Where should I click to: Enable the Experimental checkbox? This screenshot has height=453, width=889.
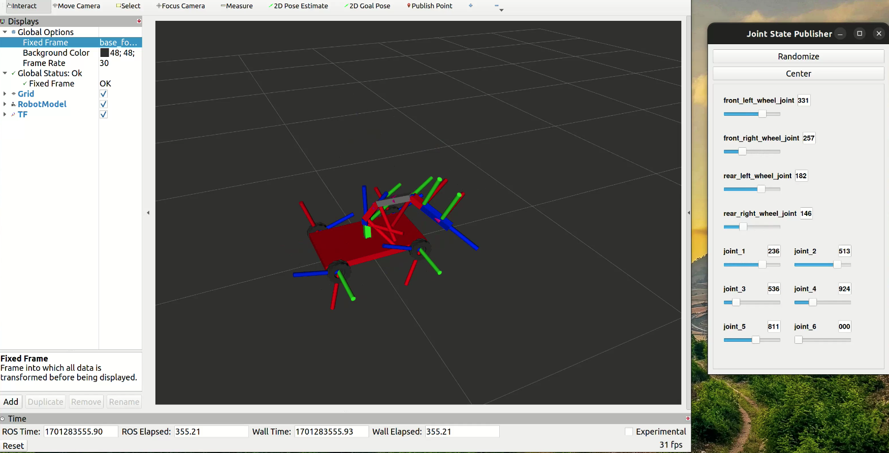(x=629, y=432)
